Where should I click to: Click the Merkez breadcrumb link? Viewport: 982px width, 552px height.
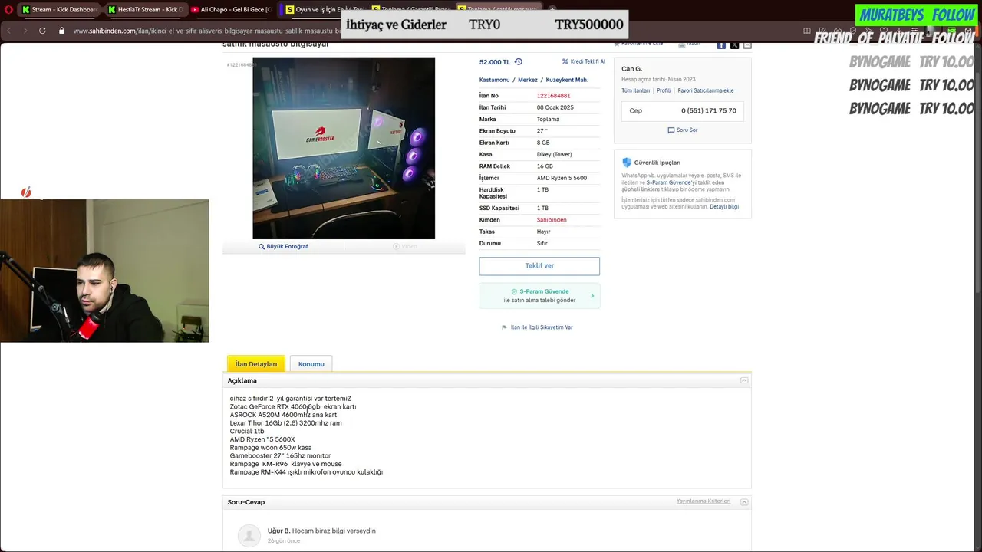click(x=528, y=80)
